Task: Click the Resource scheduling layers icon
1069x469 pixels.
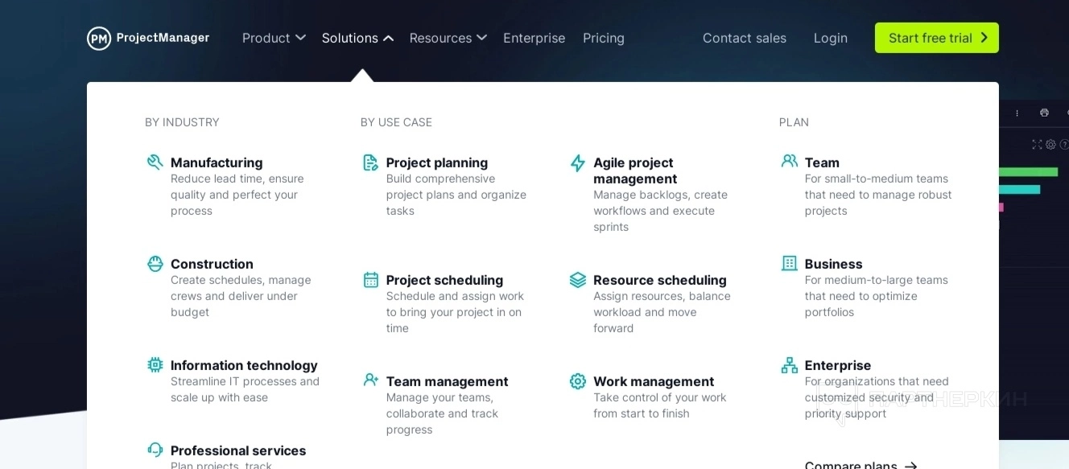Action: point(578,280)
